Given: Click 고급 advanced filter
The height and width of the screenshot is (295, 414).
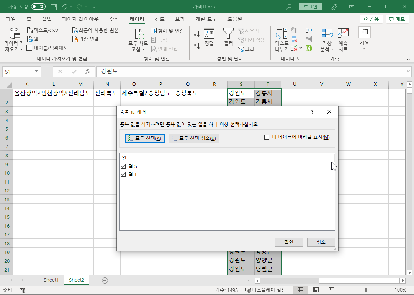Looking at the screenshot, I should [x=246, y=49].
